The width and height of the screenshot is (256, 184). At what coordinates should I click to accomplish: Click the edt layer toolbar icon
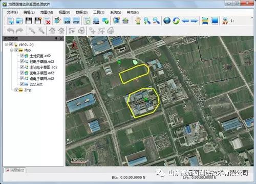pos(67,21)
